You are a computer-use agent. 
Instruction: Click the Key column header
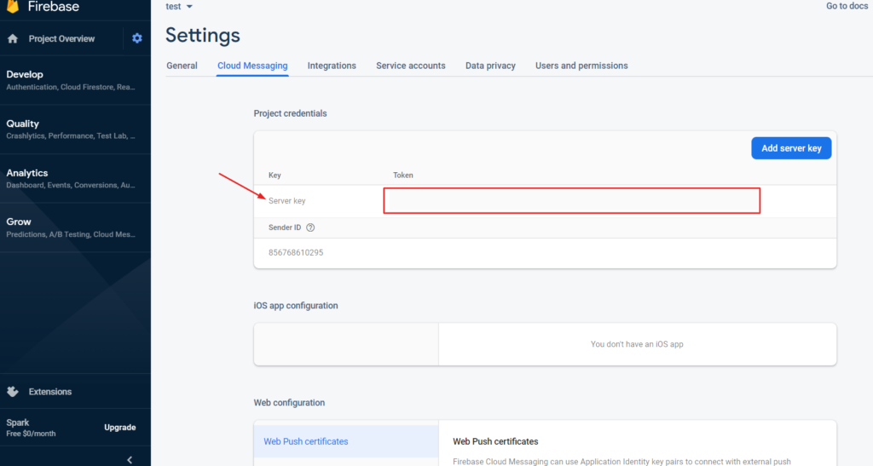275,175
